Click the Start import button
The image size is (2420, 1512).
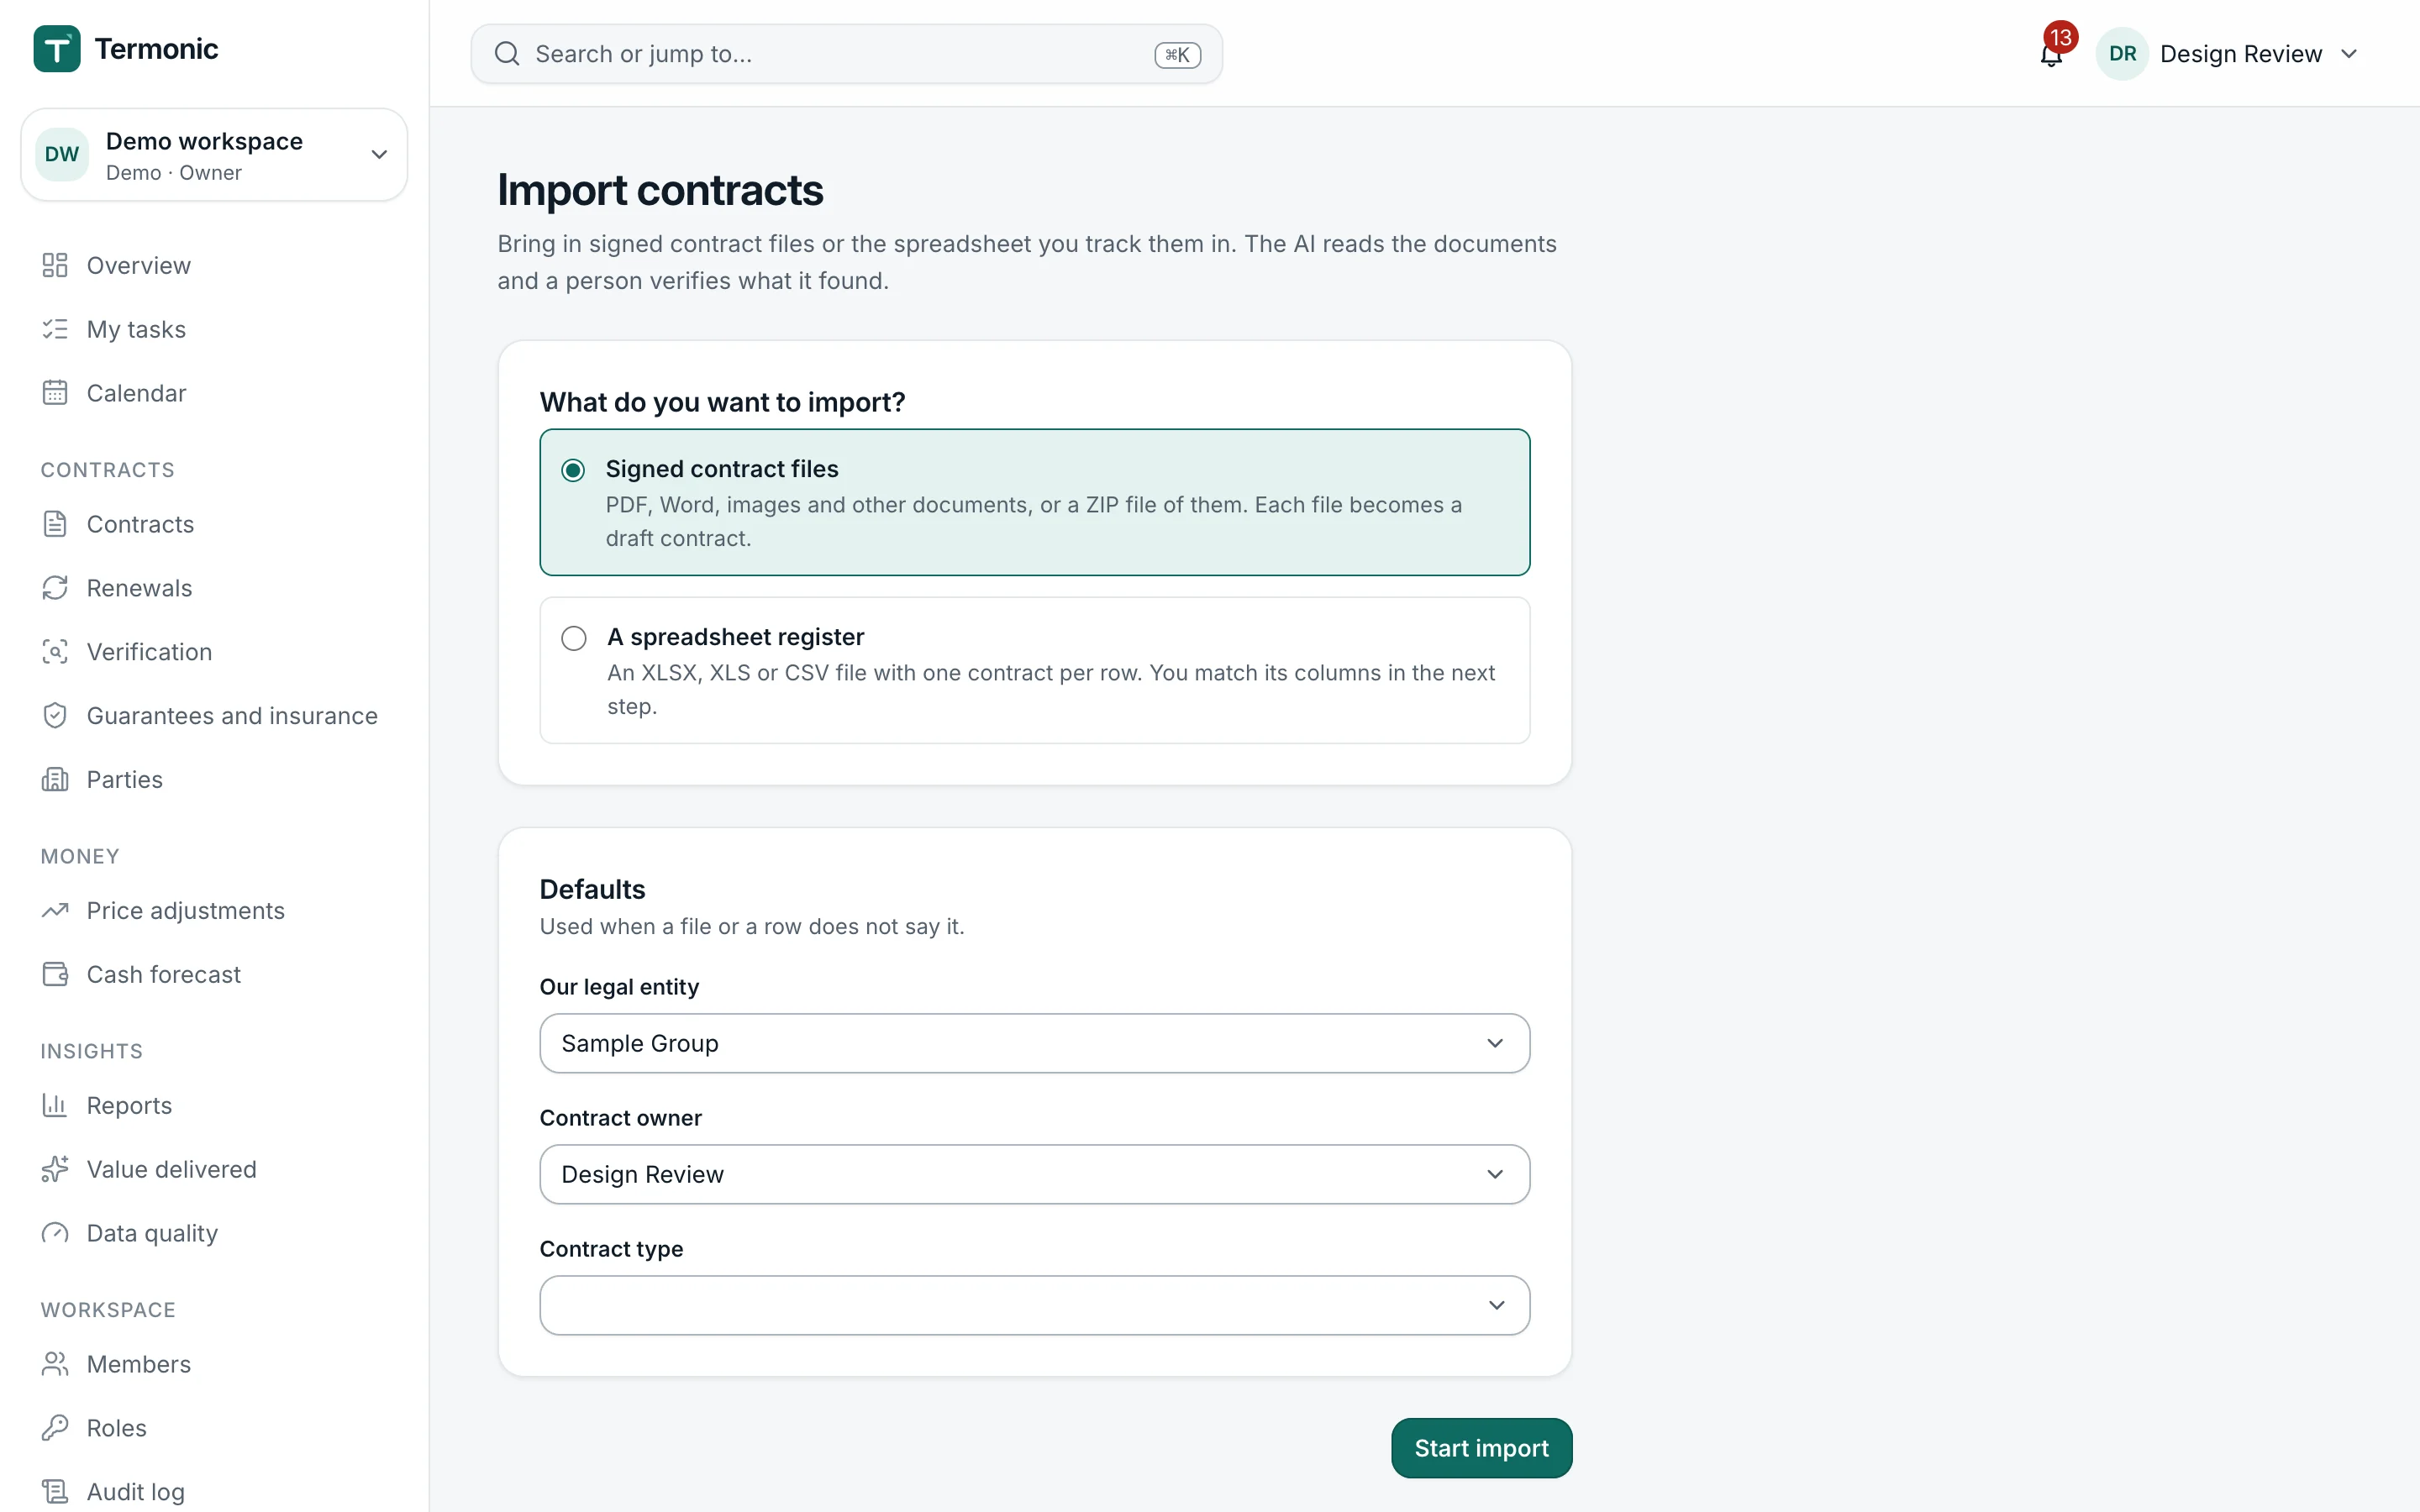pos(1481,1448)
